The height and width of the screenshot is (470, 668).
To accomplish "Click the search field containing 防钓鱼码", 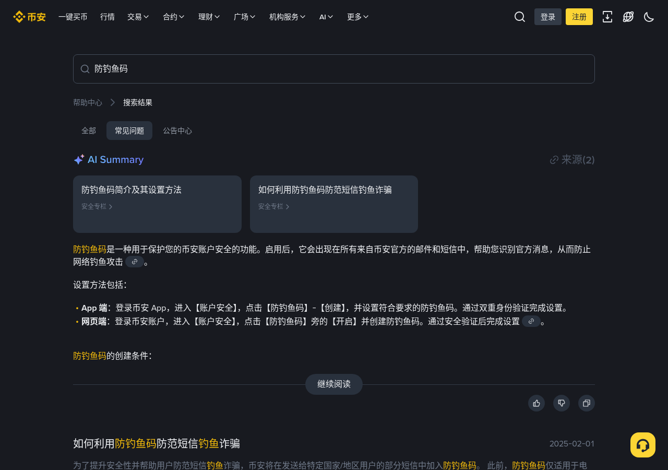I will (334, 69).
